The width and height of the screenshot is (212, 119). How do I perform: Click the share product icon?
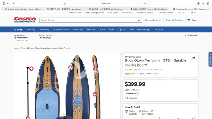tap(194, 58)
